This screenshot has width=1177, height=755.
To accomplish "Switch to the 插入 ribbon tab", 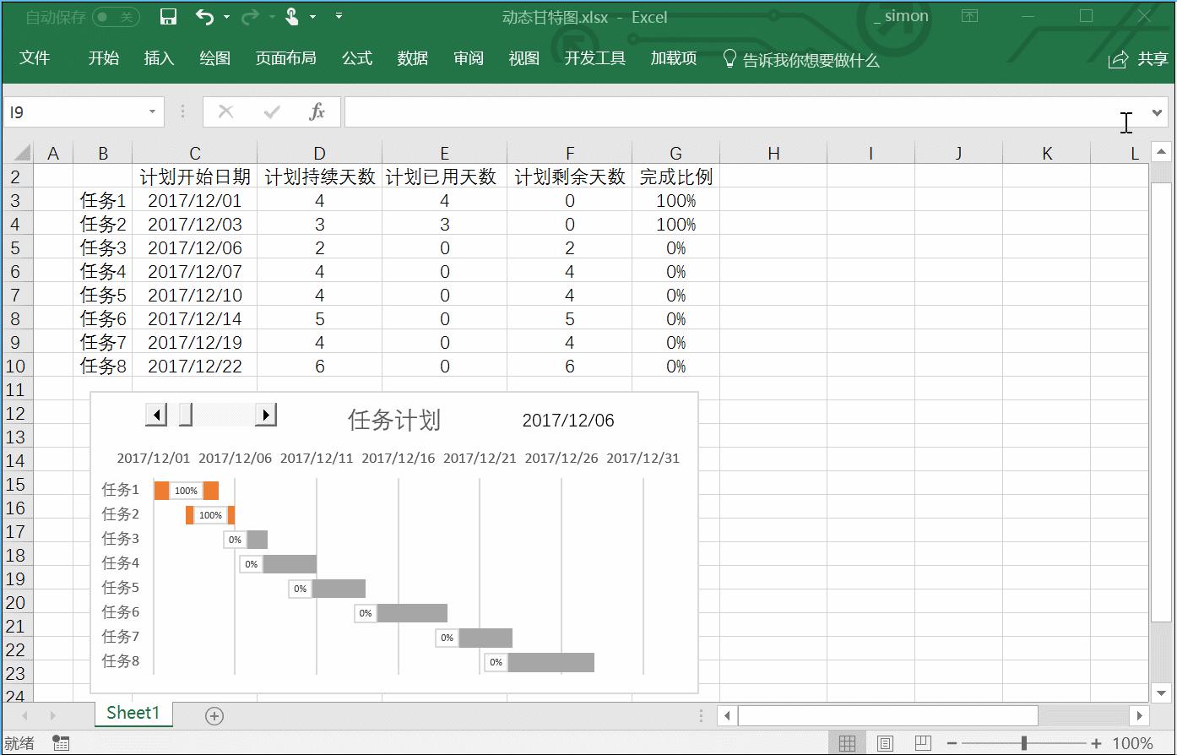I will [159, 58].
